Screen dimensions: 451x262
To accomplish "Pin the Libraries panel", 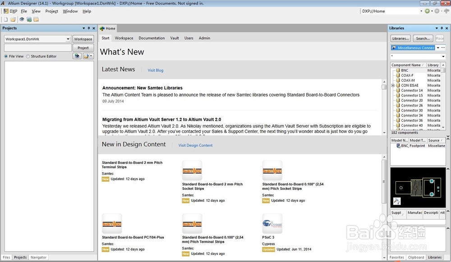I will click(442, 28).
